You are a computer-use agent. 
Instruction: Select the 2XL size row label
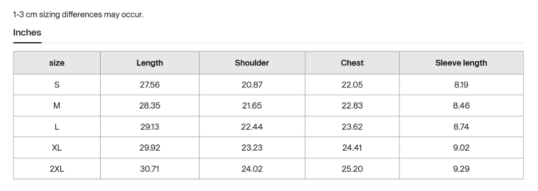pos(57,169)
